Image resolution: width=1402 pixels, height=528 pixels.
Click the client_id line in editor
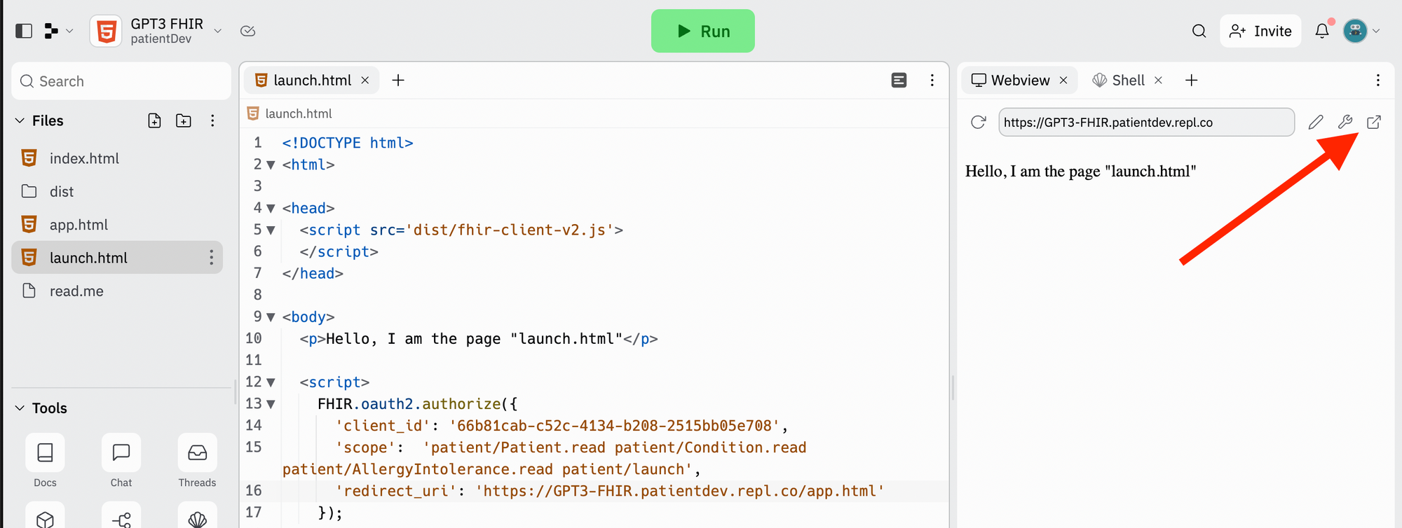tap(562, 426)
